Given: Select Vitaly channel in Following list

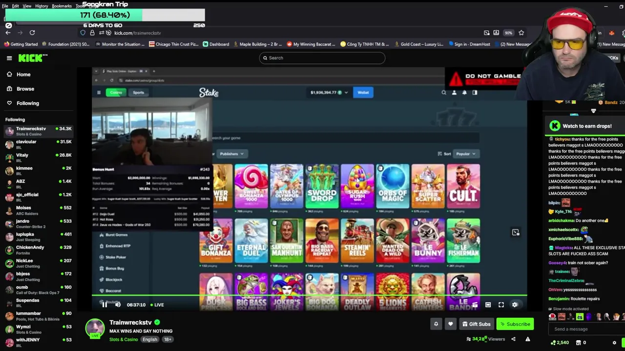Looking at the screenshot, I should (38, 157).
